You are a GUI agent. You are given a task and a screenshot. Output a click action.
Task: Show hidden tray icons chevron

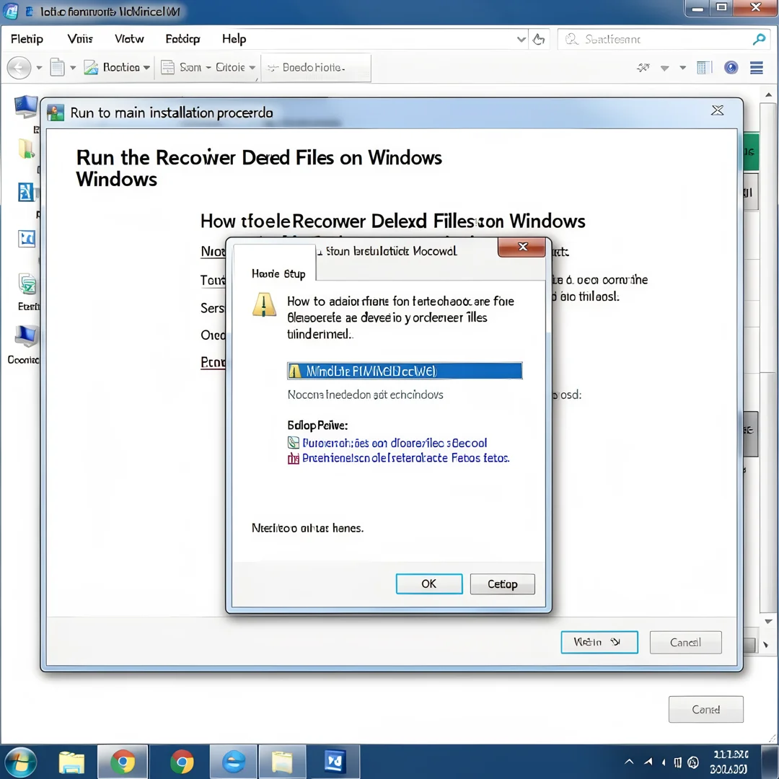pos(629,762)
